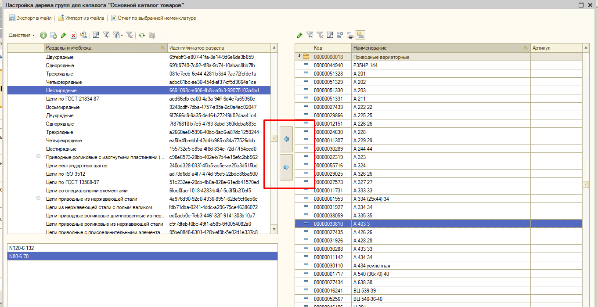Image resolution: width=598 pixels, height=307 pixels.
Task: Click the green Add section icon
Action: (x=43, y=35)
